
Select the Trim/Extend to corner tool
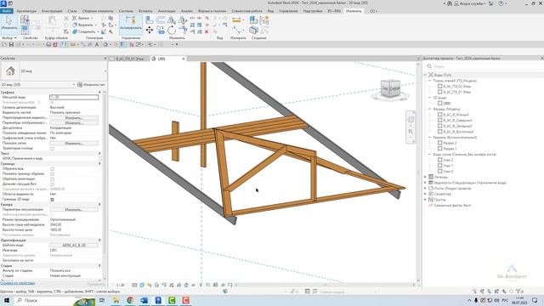[x=183, y=31]
